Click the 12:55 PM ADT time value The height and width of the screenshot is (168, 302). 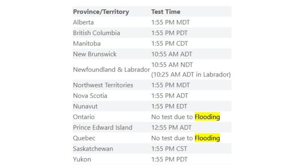[171, 128]
